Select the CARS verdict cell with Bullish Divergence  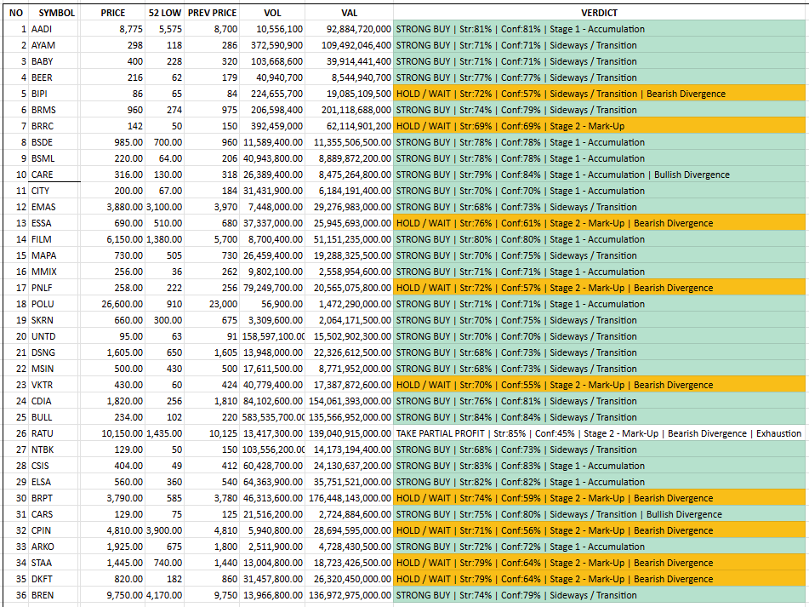click(600, 514)
